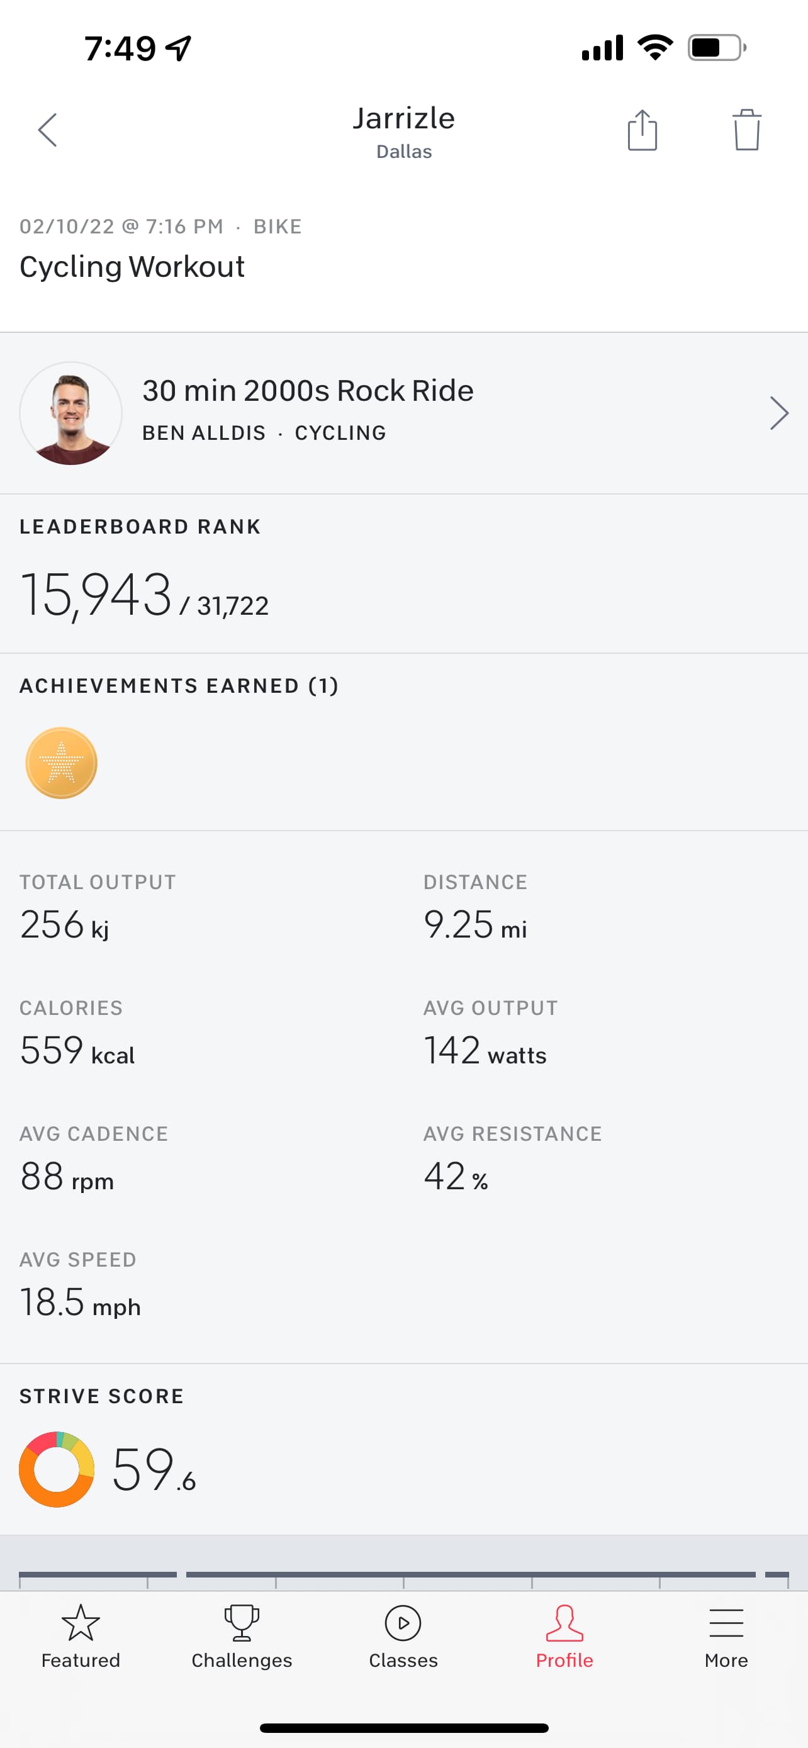This screenshot has width=808, height=1748.
Task: Tap Ben Alldis instructor photo
Action: pyautogui.click(x=70, y=413)
